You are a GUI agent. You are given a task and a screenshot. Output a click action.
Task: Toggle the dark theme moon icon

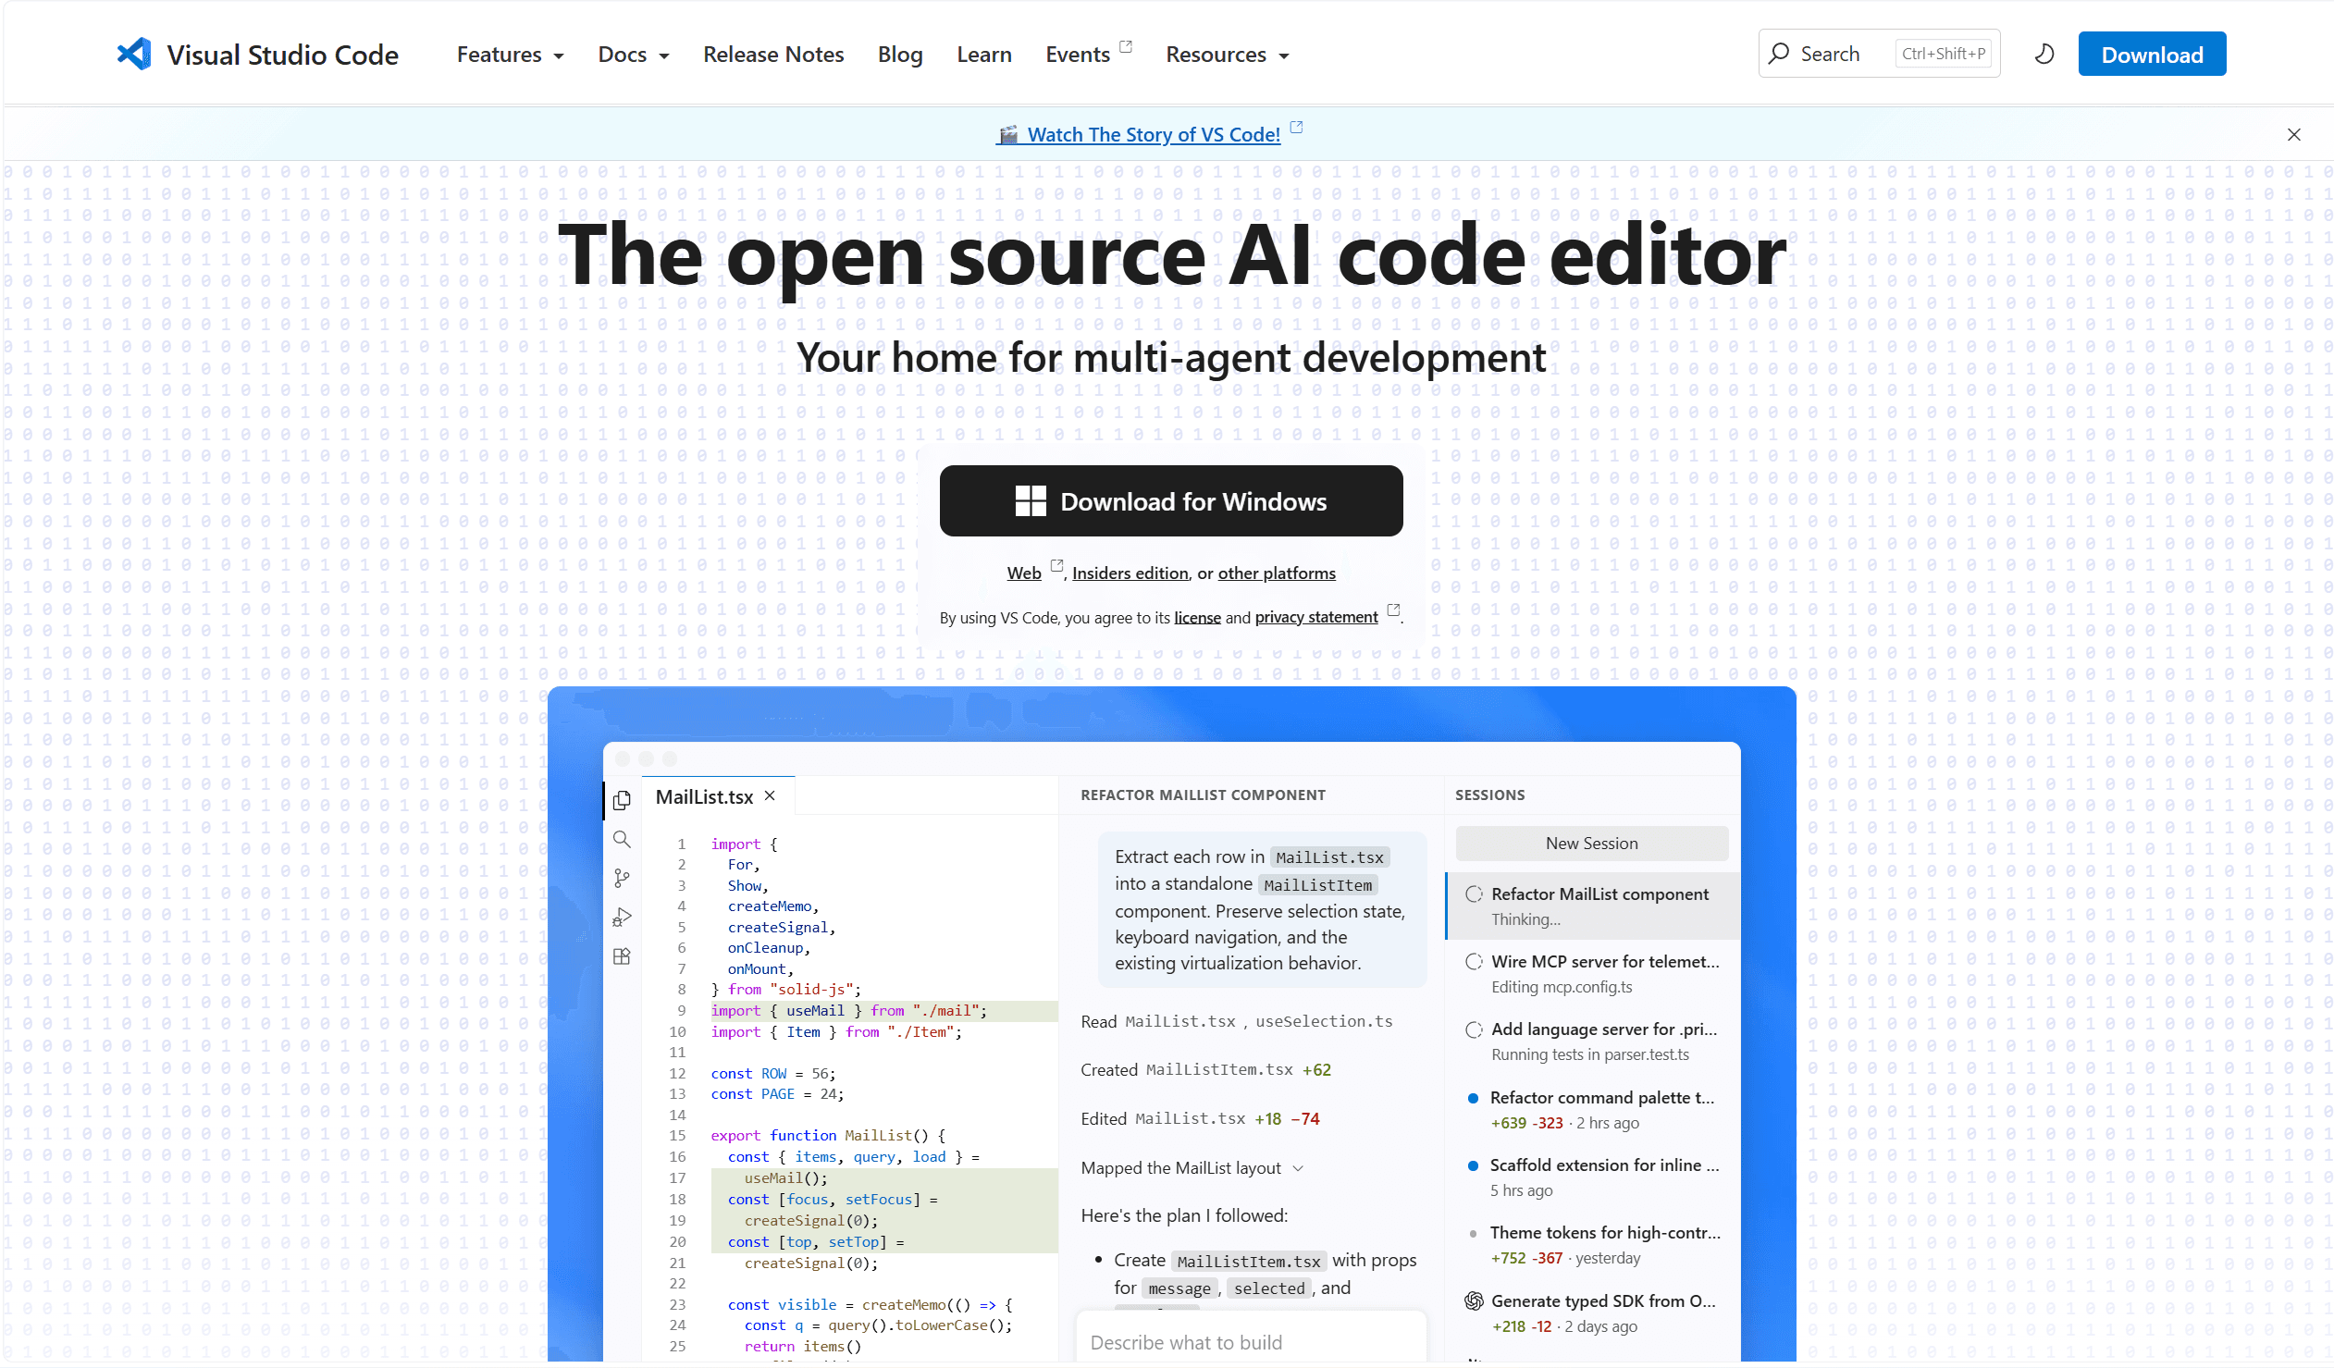click(x=2044, y=54)
